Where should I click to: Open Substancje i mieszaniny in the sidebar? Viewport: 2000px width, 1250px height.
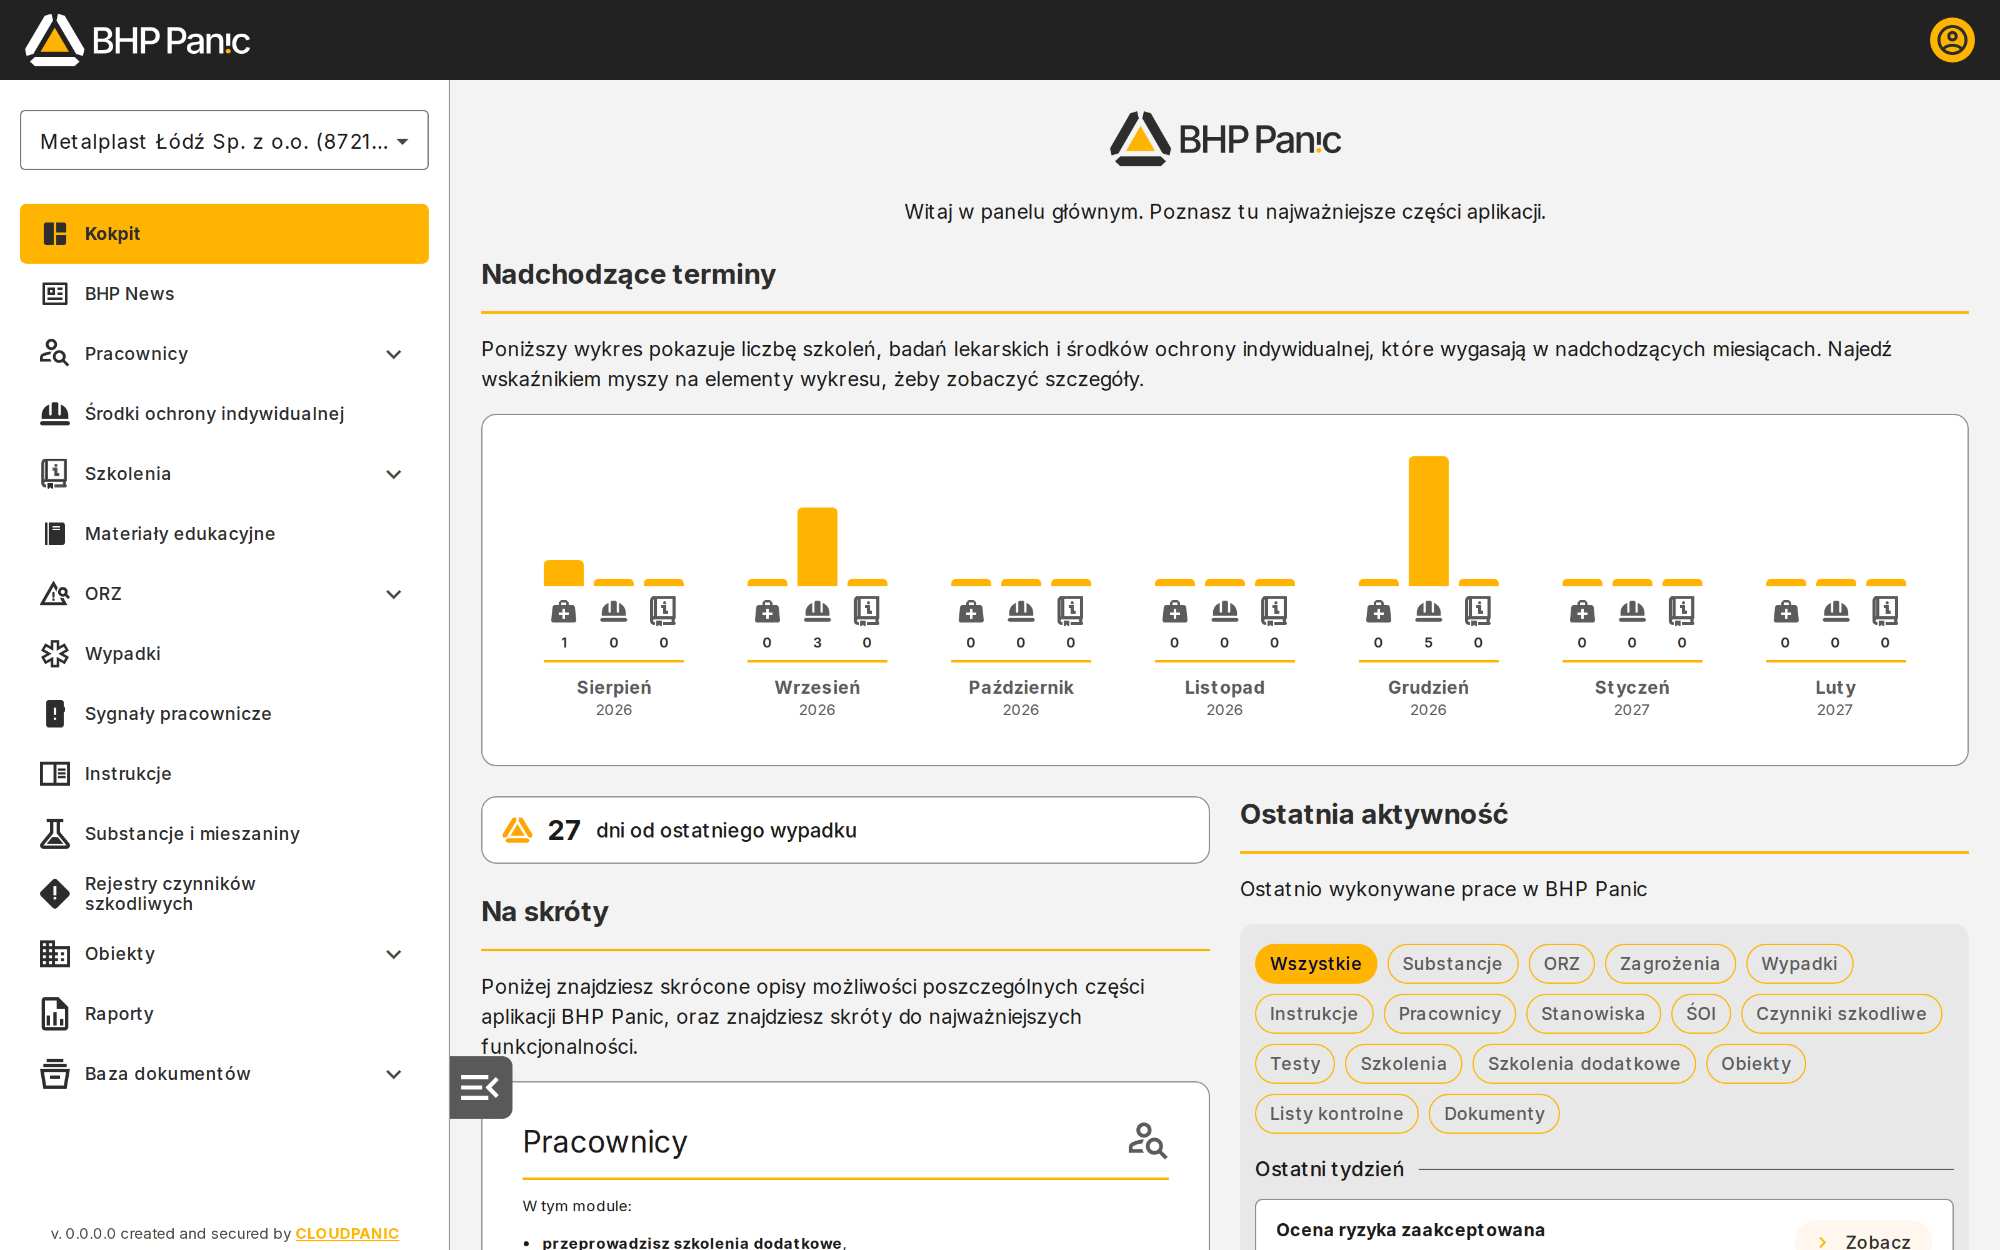pos(224,833)
